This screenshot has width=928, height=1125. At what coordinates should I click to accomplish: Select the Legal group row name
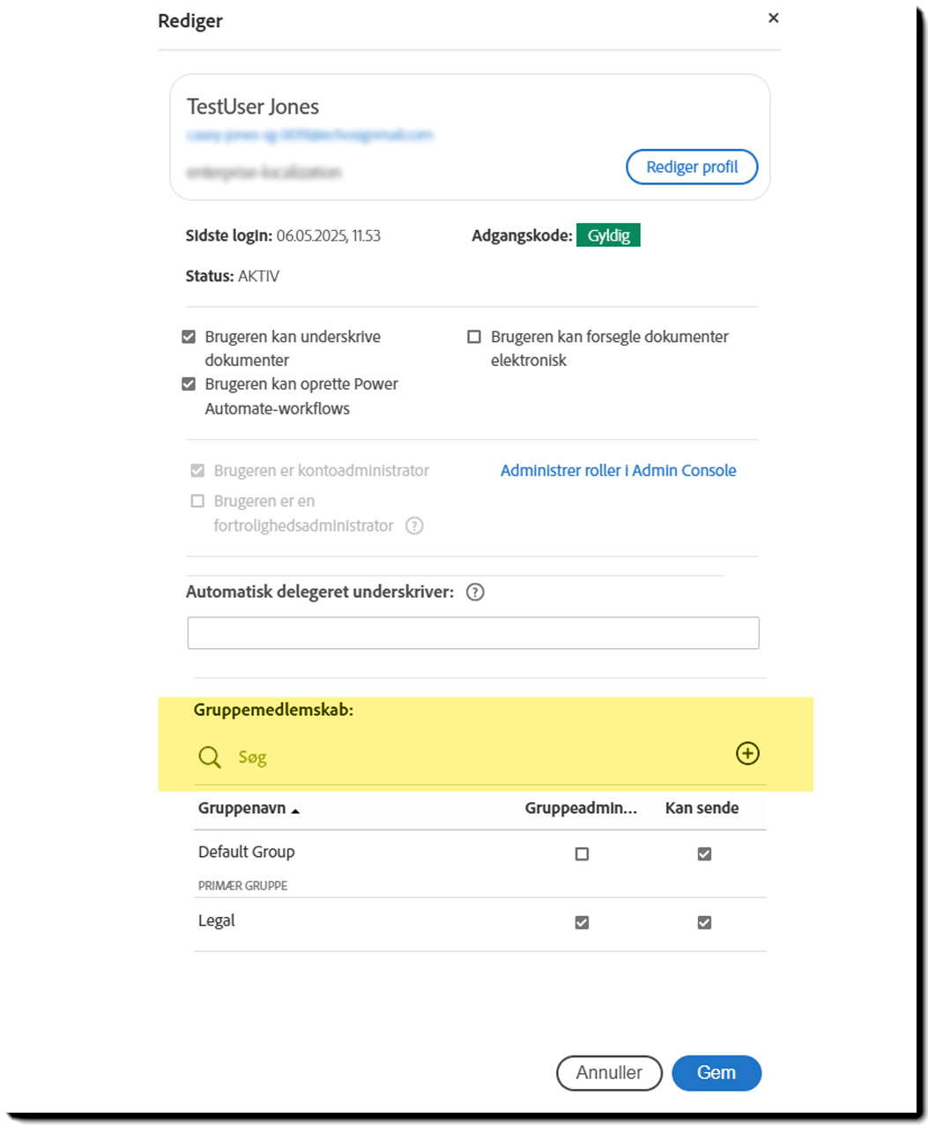point(216,920)
